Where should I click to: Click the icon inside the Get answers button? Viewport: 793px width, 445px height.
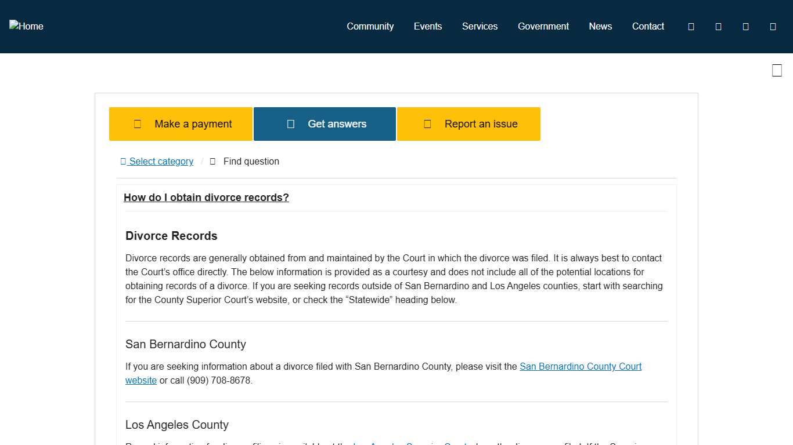290,123
